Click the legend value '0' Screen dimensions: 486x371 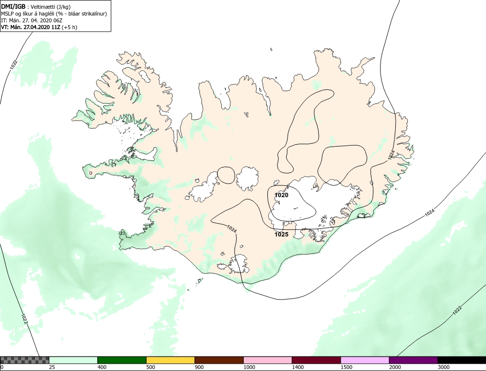[x=2, y=367]
